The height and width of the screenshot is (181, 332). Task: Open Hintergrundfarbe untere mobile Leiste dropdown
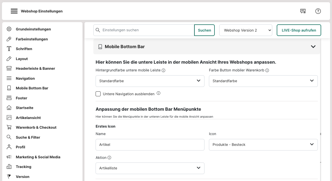coord(150,81)
